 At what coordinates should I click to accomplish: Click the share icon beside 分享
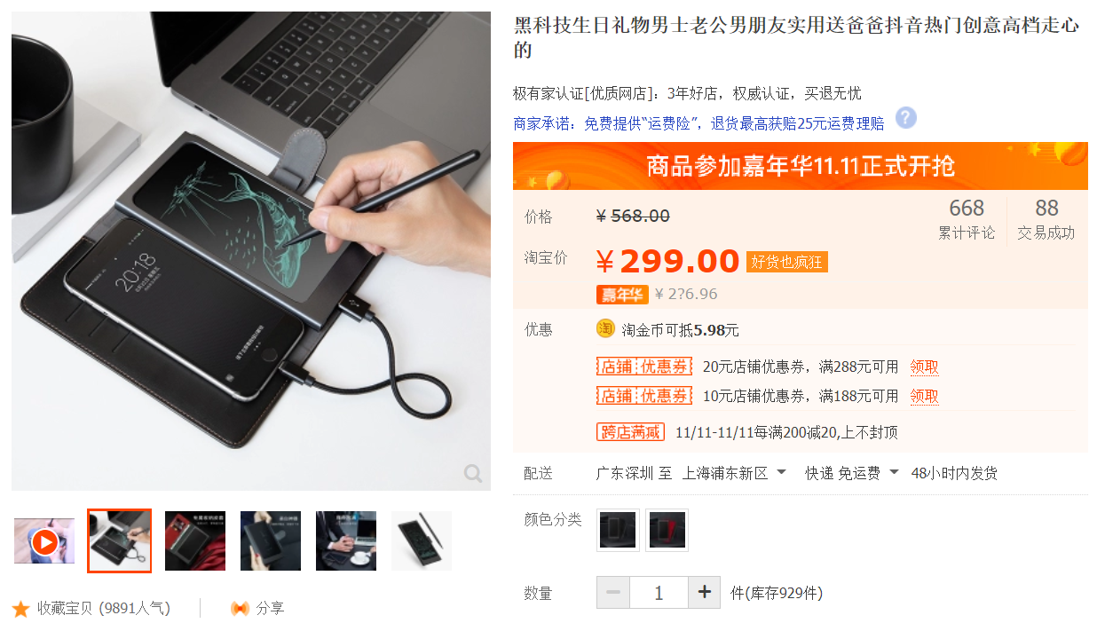[x=240, y=608]
